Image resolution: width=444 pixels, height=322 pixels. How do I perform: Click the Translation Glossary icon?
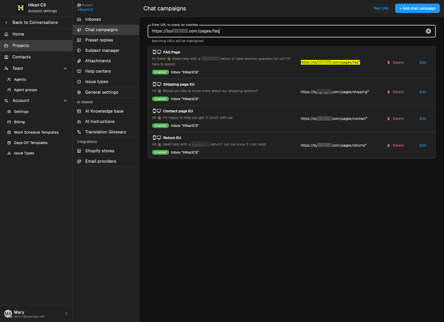point(79,132)
